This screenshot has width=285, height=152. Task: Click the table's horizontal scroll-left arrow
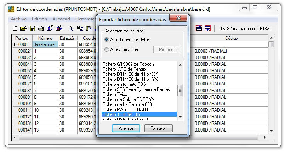pyautogui.click(x=15, y=137)
